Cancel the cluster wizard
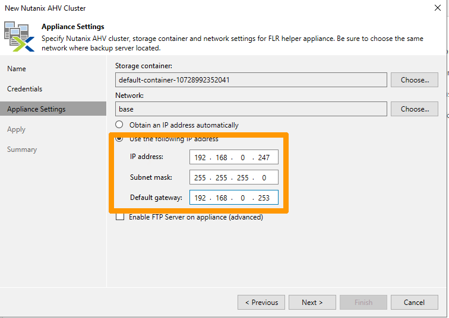Image resolution: width=449 pixels, height=318 pixels. [x=415, y=302]
